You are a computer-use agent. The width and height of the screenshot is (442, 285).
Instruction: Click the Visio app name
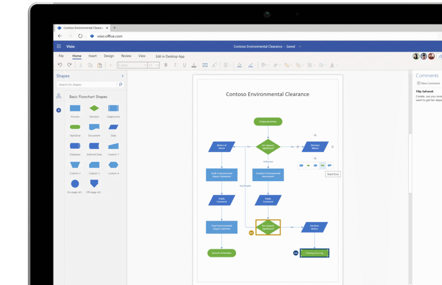pos(70,47)
